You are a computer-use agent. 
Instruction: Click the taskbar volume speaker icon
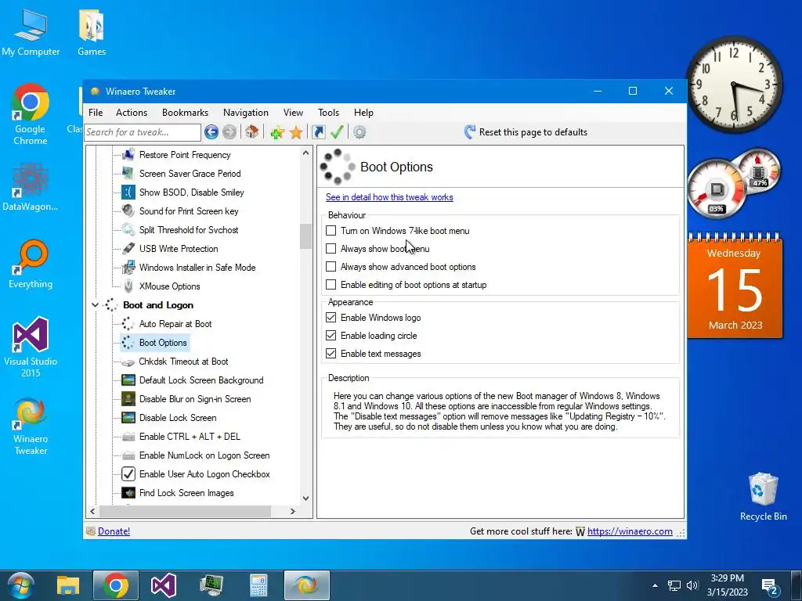tap(692, 585)
